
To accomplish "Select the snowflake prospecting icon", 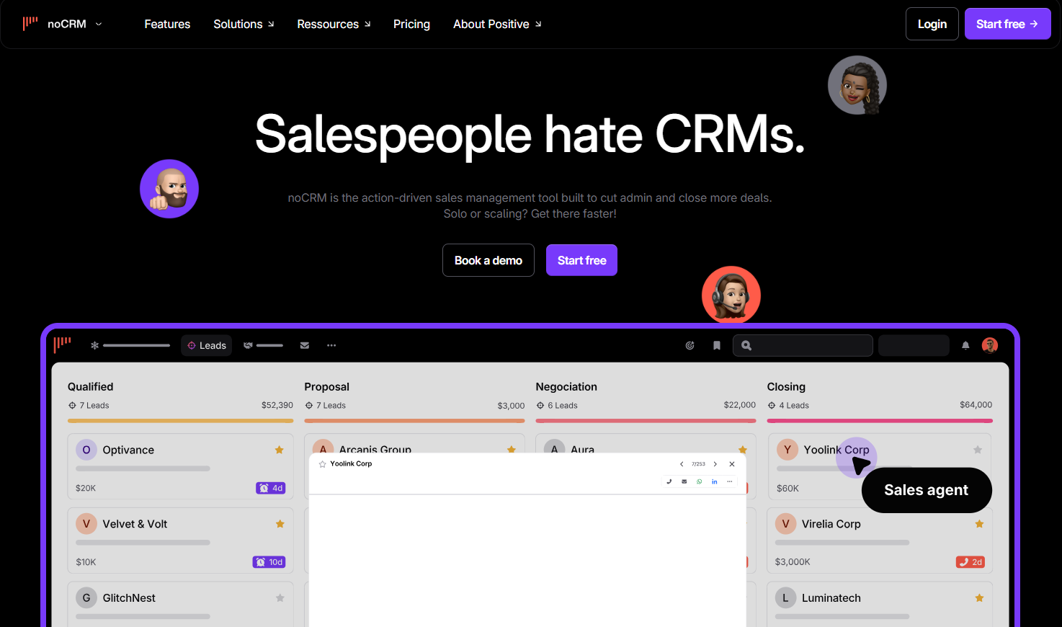I will 94,345.
